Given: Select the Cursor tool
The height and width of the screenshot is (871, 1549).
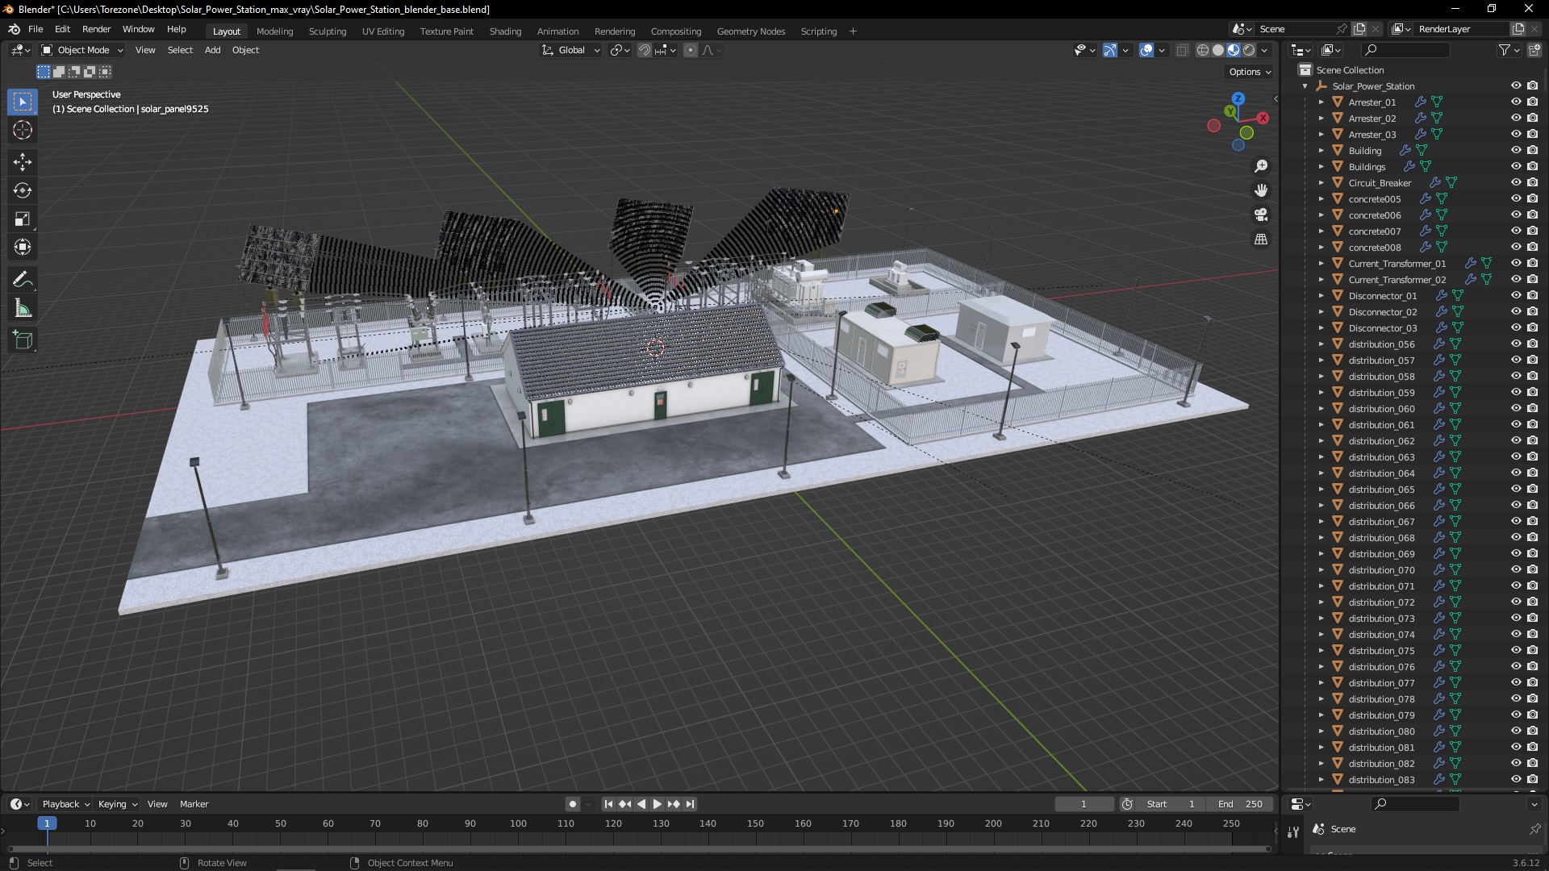Looking at the screenshot, I should [23, 130].
